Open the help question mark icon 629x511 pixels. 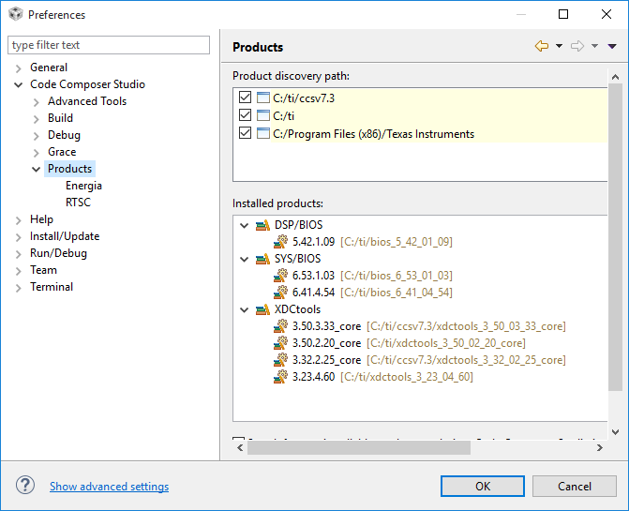pos(25,486)
